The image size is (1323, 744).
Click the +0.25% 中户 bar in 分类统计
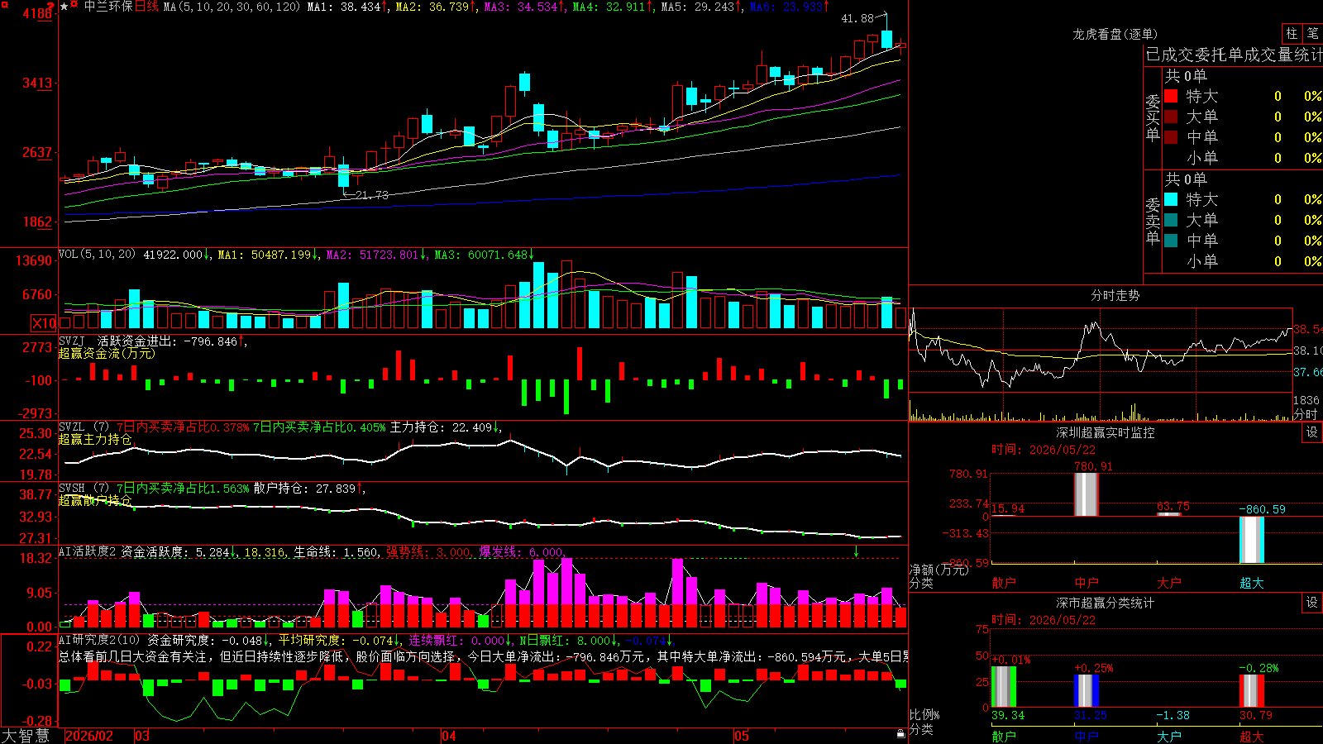(1087, 691)
